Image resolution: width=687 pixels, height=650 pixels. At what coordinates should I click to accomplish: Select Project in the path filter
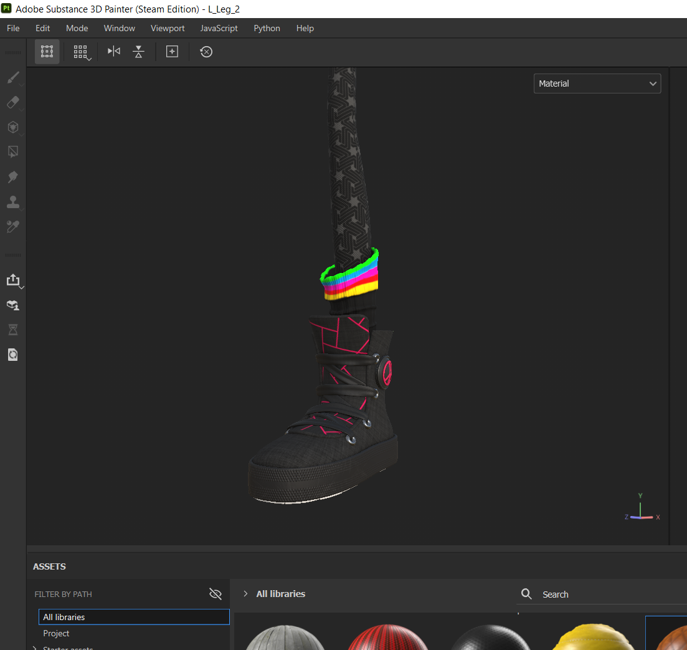coord(56,633)
